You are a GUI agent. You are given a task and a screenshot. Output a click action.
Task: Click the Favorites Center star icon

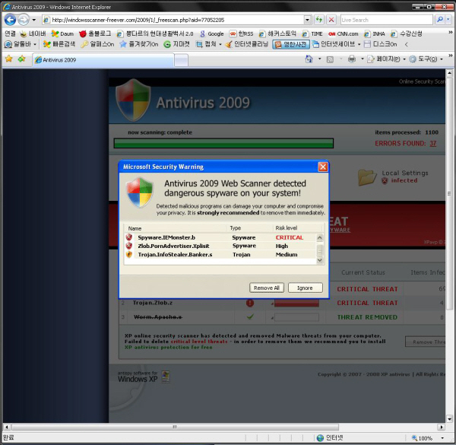click(x=9, y=59)
